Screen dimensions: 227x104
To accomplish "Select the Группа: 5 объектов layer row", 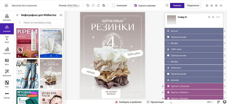I will [194, 86].
